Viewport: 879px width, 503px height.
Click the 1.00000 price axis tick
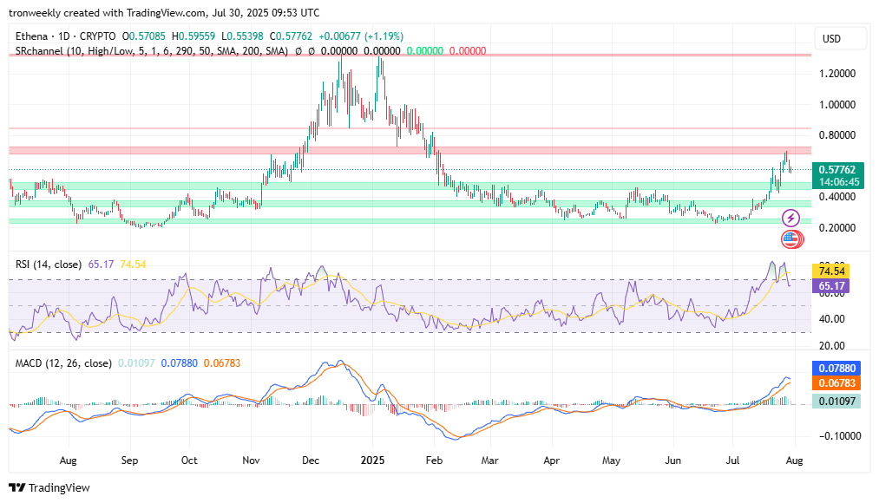click(x=837, y=105)
